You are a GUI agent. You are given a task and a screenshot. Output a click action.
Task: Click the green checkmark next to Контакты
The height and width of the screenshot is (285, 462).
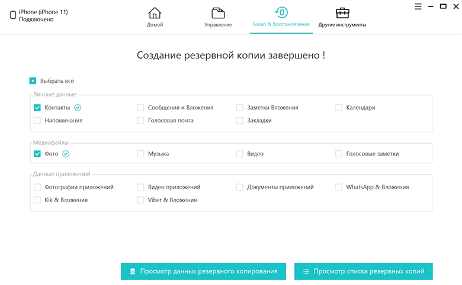click(x=78, y=108)
